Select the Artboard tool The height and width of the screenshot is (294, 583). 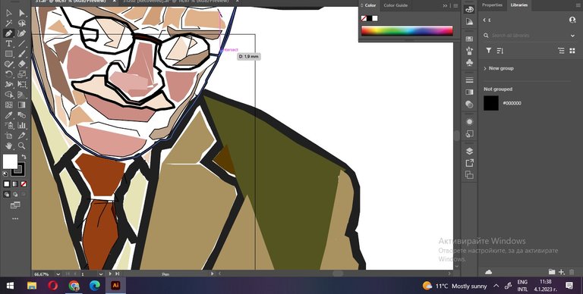click(x=9, y=136)
